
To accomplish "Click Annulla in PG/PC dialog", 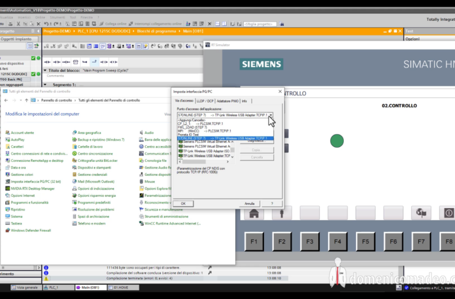I will (x=249, y=204).
